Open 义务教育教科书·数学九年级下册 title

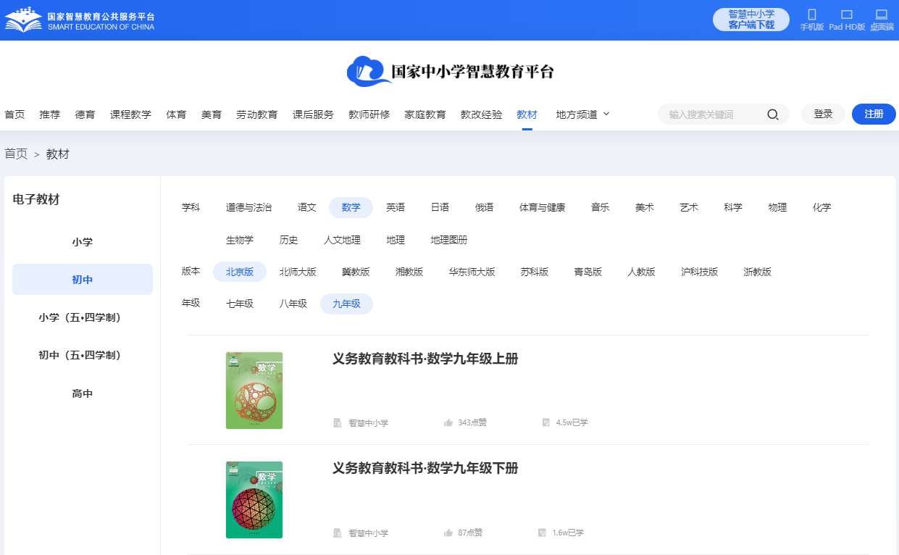click(425, 469)
